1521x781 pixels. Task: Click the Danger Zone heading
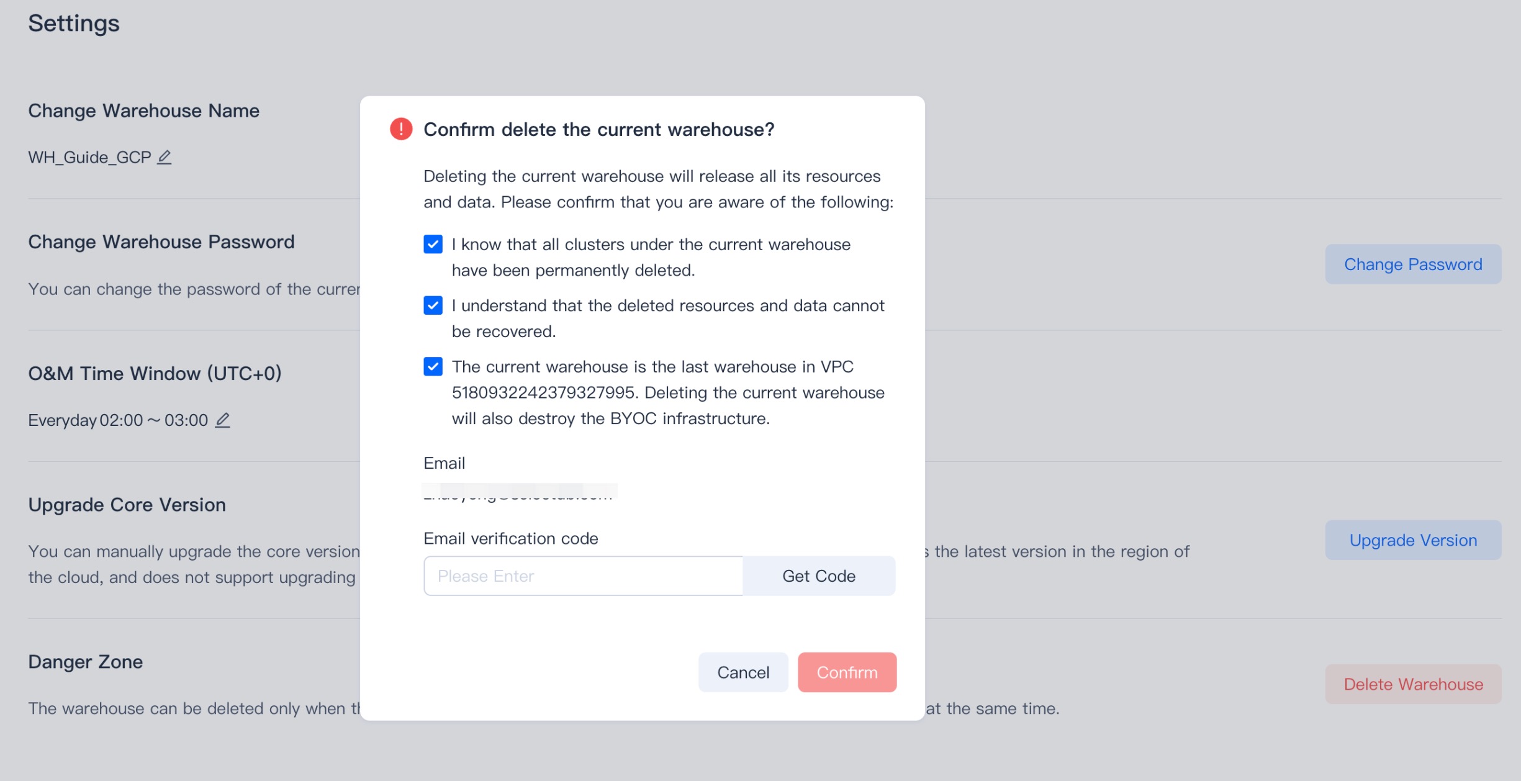[x=86, y=662]
